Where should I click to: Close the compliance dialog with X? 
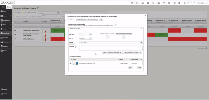pos(145,16)
